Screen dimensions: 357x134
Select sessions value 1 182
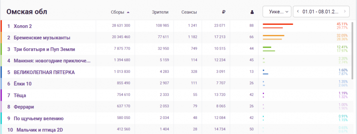point(192,37)
